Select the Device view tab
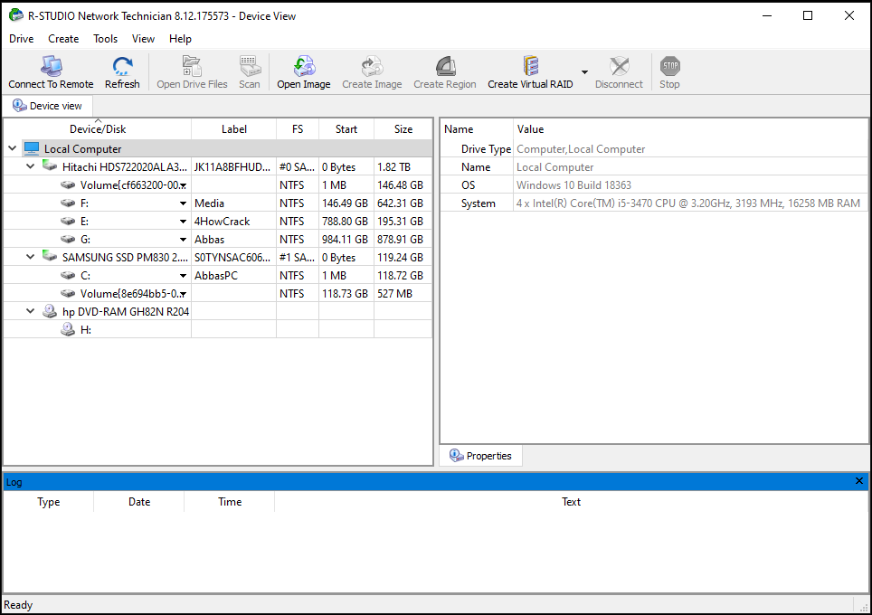The width and height of the screenshot is (872, 615). point(48,106)
